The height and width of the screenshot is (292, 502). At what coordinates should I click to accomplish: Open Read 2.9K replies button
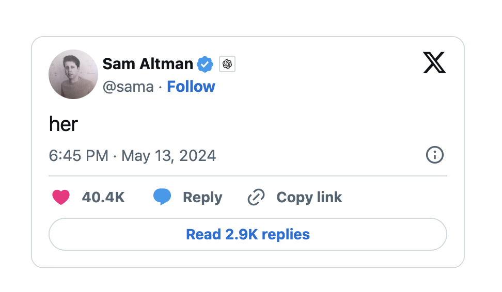pyautogui.click(x=248, y=234)
